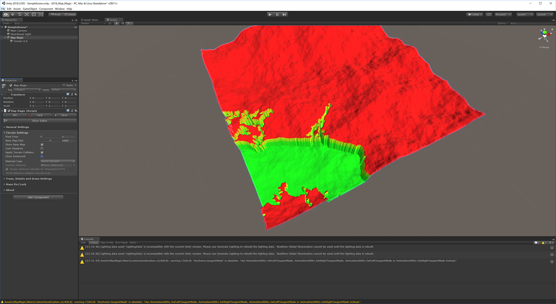Enable scene lighting in the Scene view toolbar
Image resolution: width=556 pixels, height=304 pixels.
coord(117,23)
